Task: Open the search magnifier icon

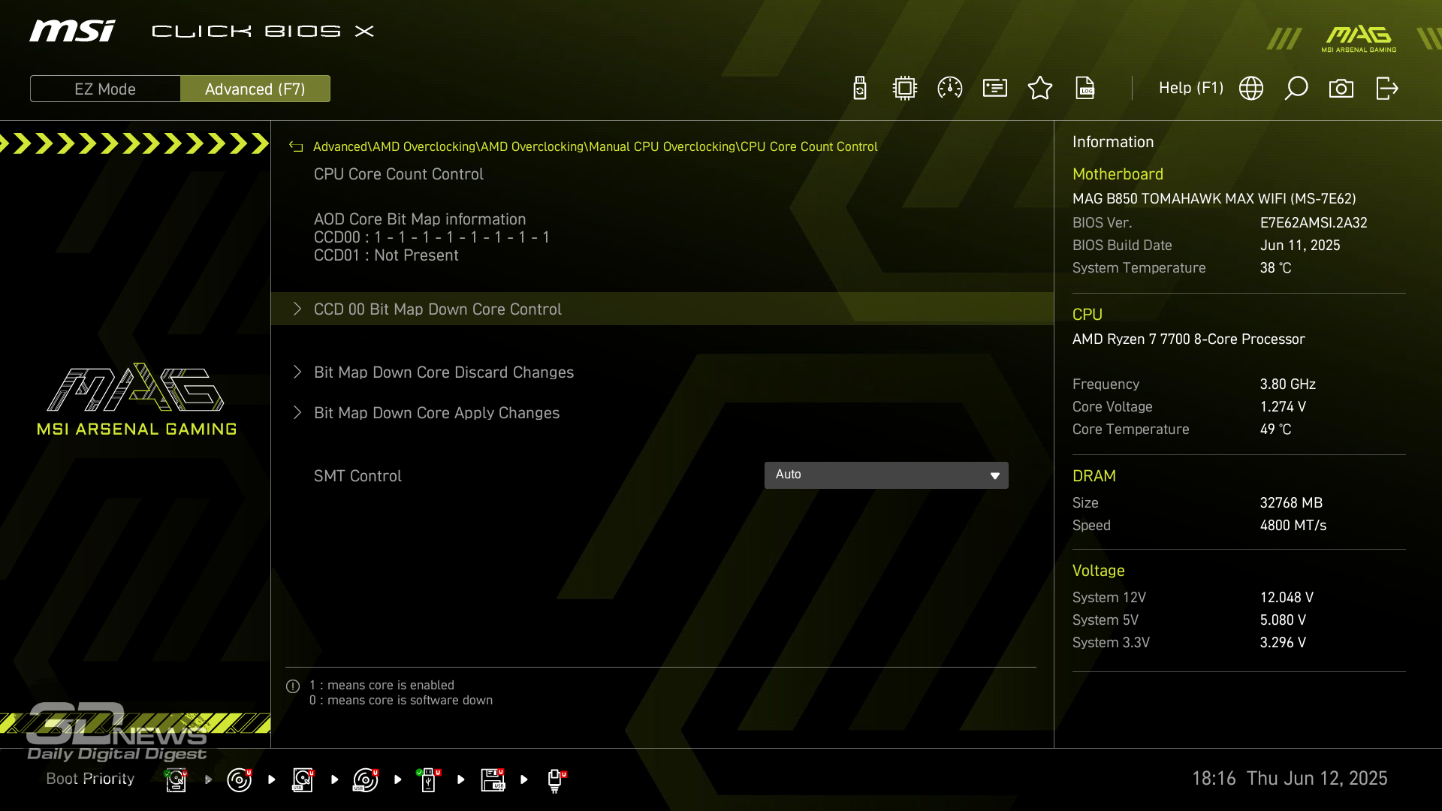Action: pos(1296,89)
